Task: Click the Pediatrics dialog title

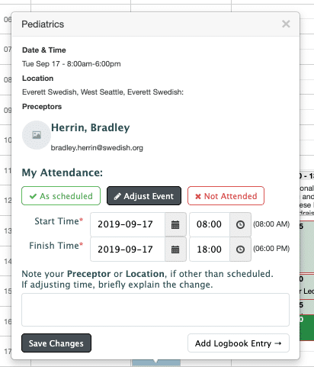Action: pos(43,24)
